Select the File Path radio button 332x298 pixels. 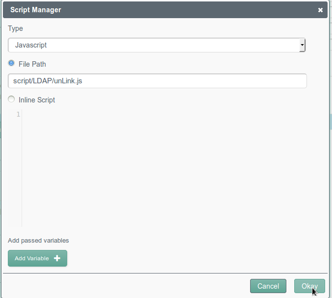point(11,63)
